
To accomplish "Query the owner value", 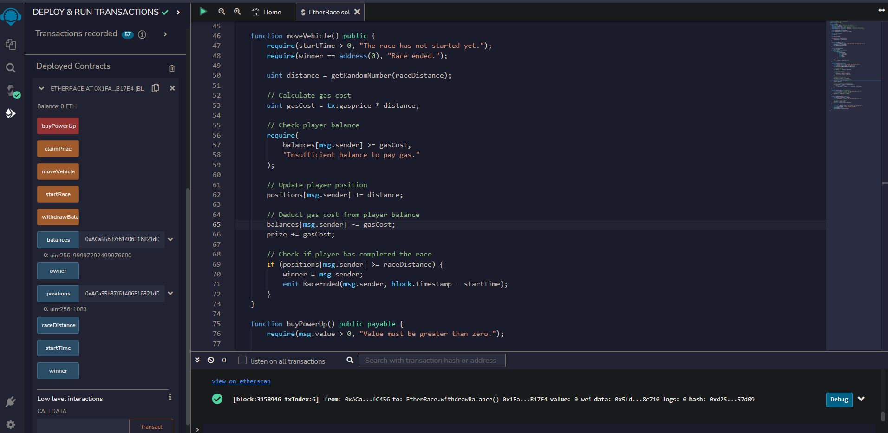I will (x=58, y=271).
